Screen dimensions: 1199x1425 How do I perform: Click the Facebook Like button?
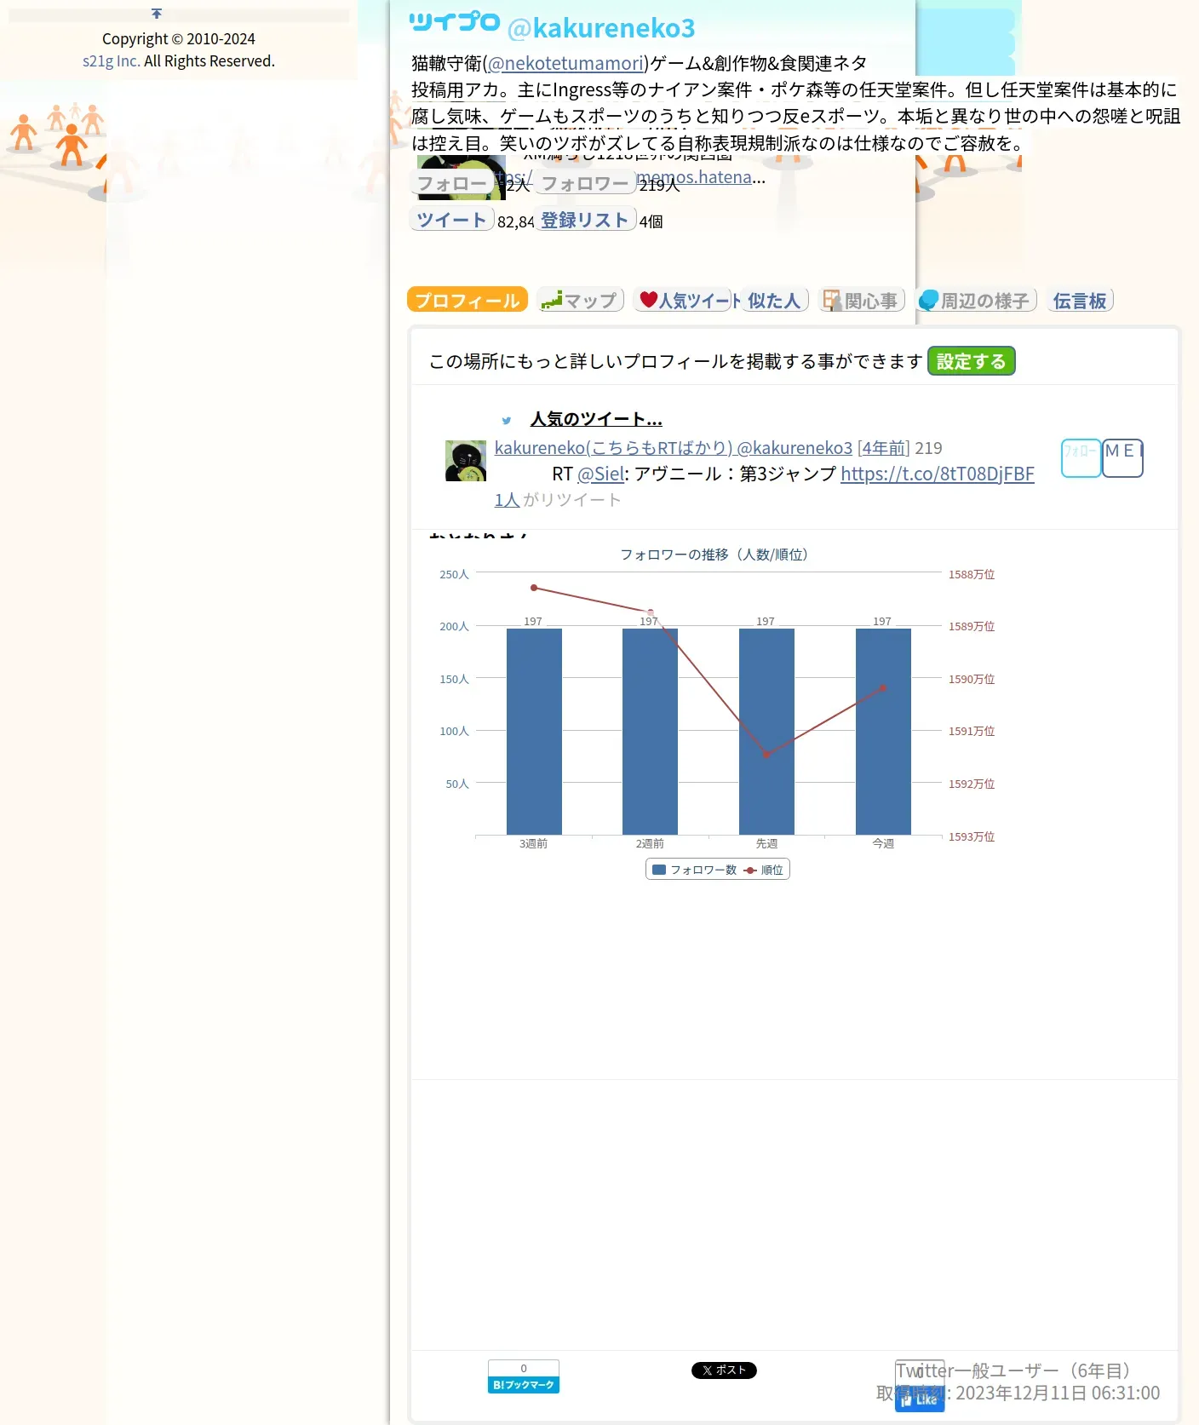pyautogui.click(x=920, y=1398)
